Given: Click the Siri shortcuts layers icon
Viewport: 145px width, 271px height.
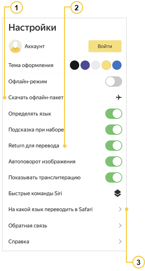Looking at the screenshot, I should tap(118, 193).
